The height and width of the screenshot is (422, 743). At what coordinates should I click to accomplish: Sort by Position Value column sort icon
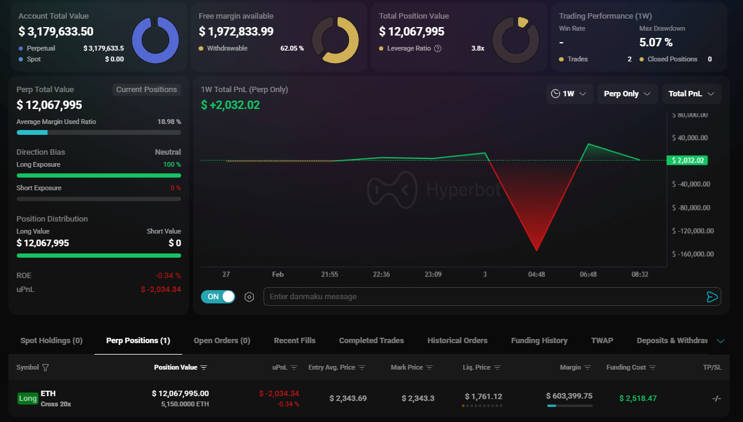[x=204, y=368]
